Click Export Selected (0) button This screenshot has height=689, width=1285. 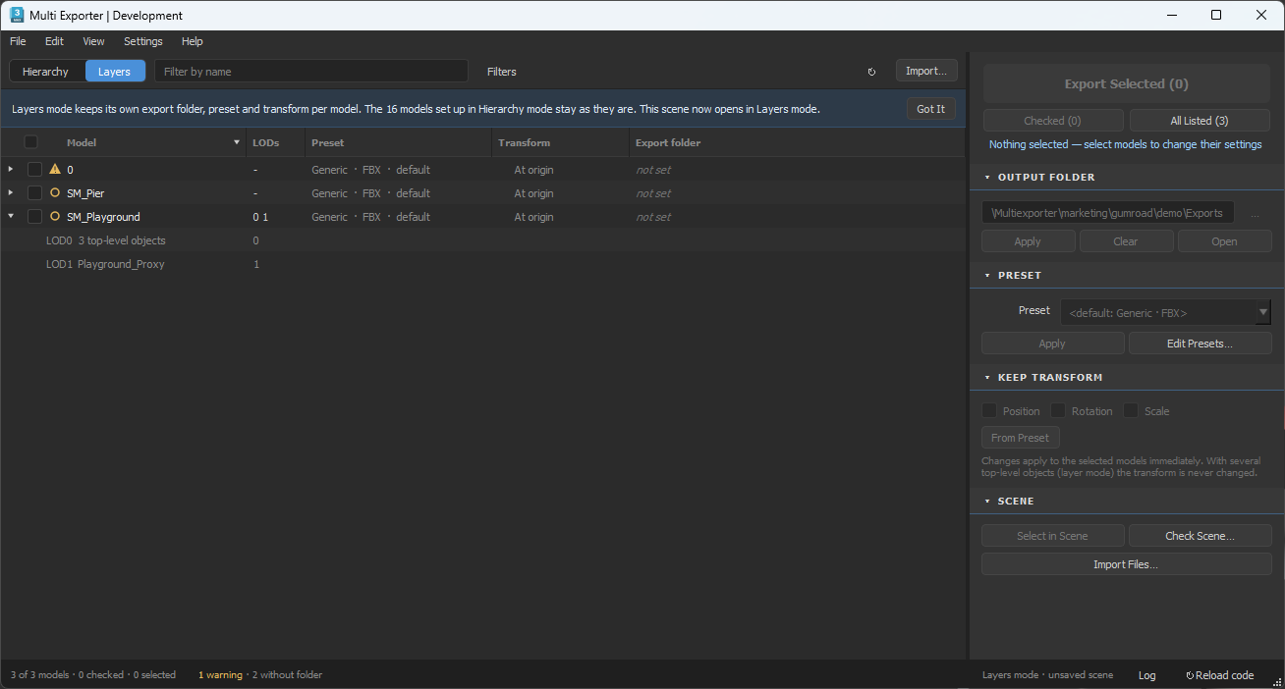click(1127, 84)
